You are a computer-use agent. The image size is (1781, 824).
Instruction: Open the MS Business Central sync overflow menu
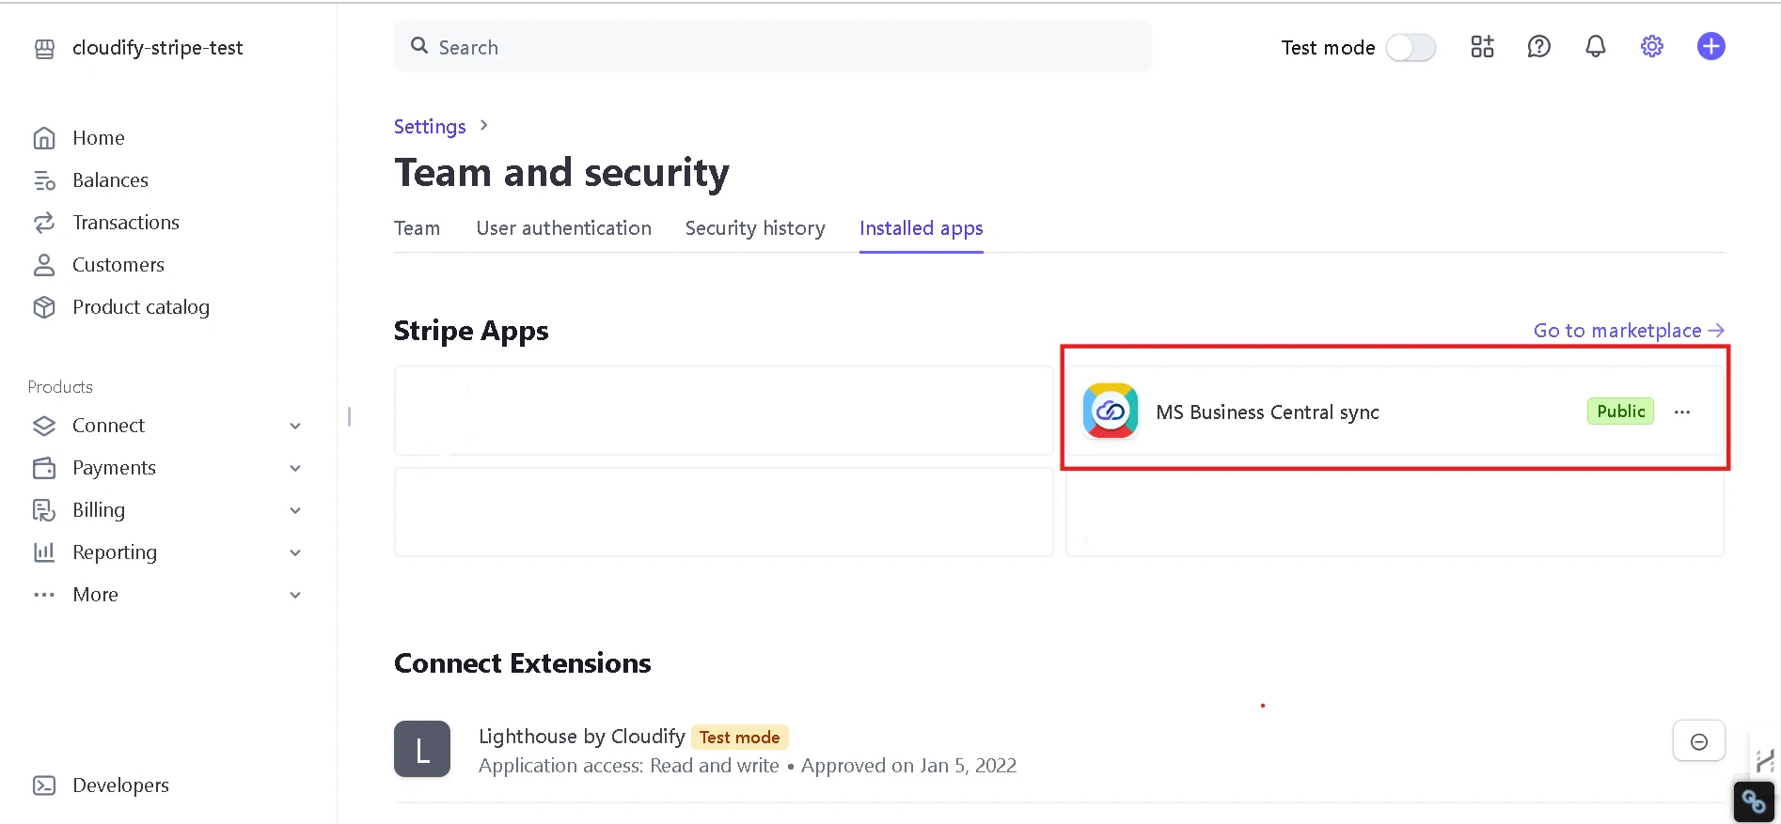pyautogui.click(x=1682, y=412)
